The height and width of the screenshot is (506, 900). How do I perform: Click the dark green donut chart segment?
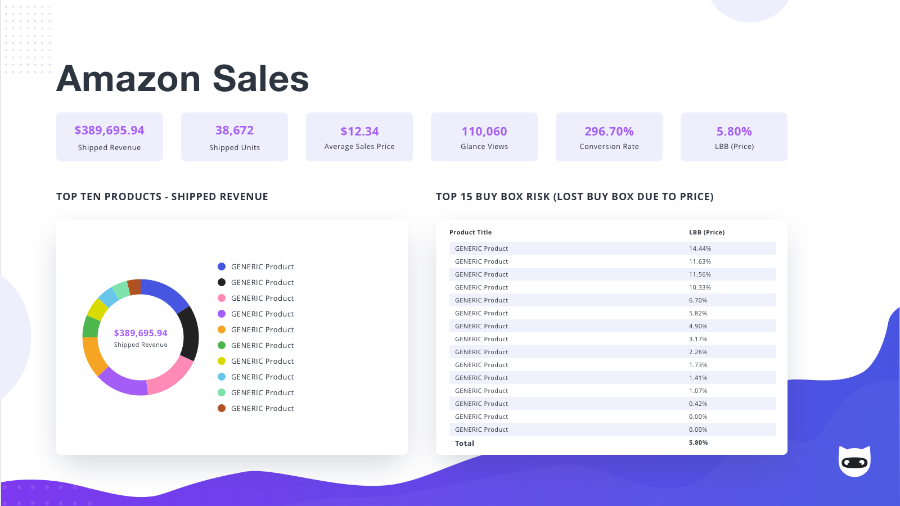(91, 327)
